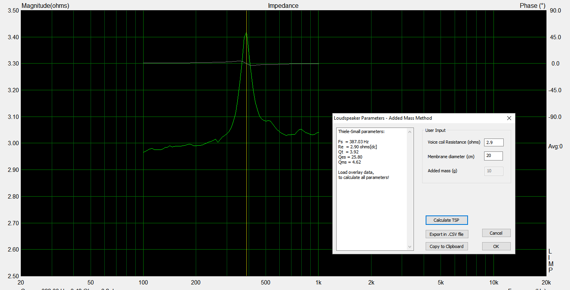Click the 500 frequency axis label
This screenshot has width=570, height=290.
click(x=266, y=283)
